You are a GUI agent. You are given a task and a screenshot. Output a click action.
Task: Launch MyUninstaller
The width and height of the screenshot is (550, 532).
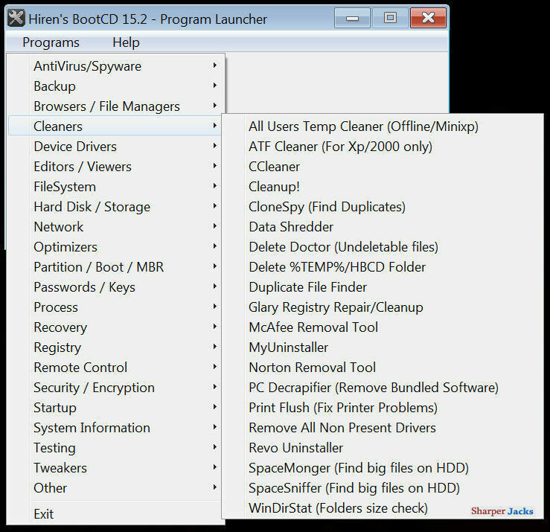pyautogui.click(x=383, y=347)
